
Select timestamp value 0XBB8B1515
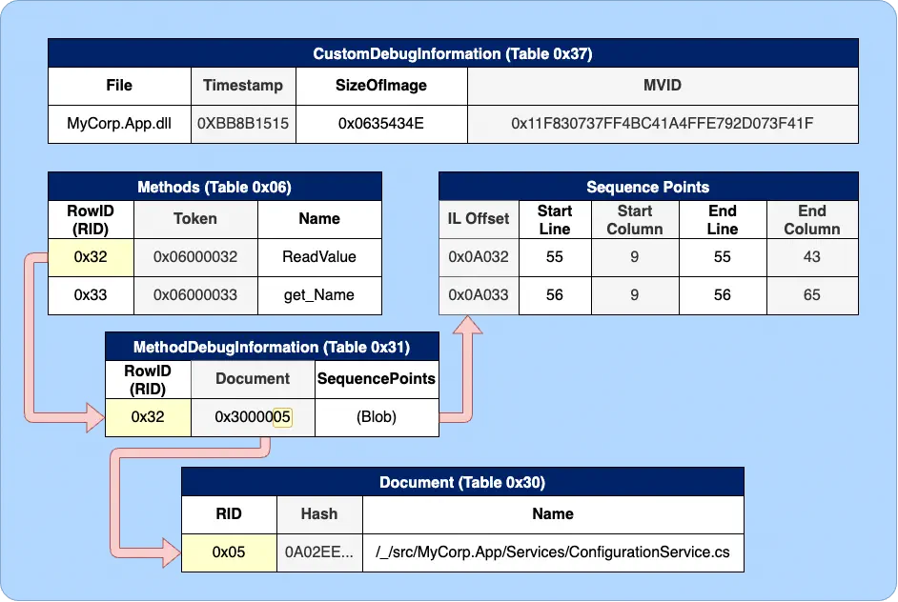(x=243, y=123)
